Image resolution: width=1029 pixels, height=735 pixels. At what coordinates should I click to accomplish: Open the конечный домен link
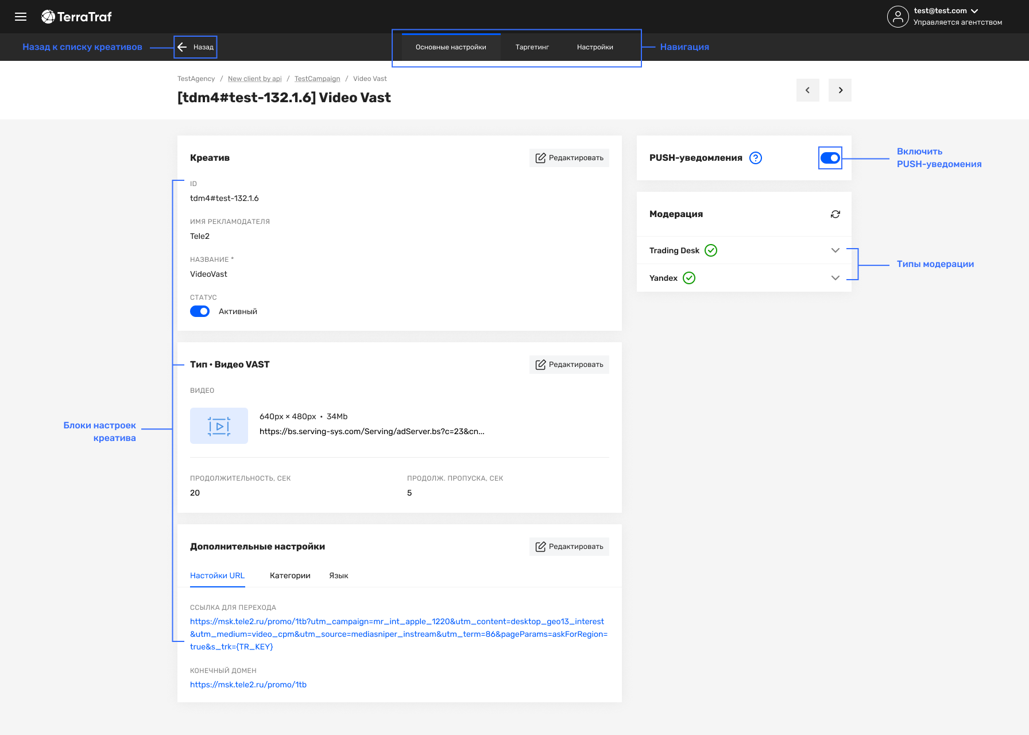point(248,684)
